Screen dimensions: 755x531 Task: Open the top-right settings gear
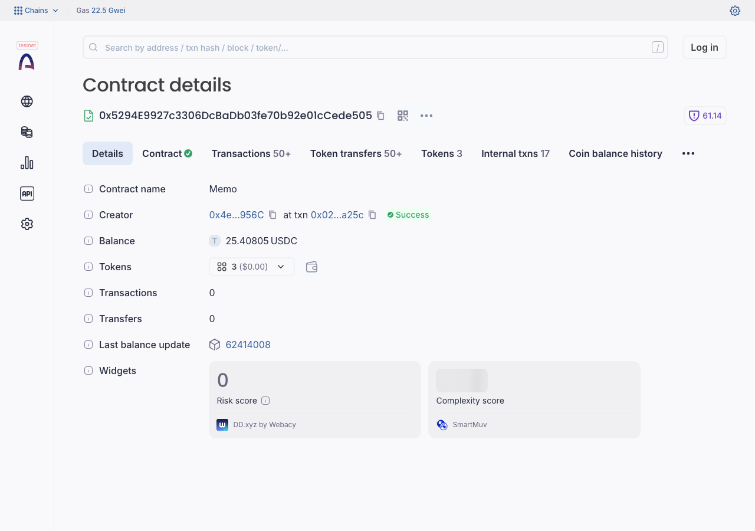(x=735, y=11)
